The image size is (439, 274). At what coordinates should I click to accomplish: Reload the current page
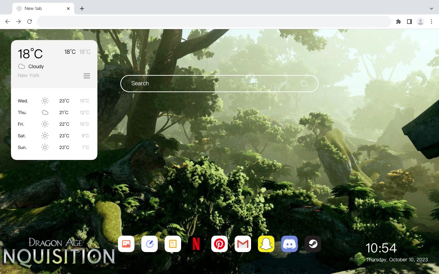click(29, 22)
